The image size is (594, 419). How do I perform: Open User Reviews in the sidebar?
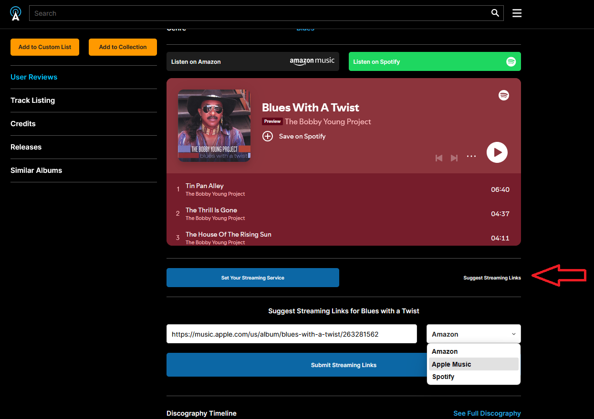click(x=34, y=77)
